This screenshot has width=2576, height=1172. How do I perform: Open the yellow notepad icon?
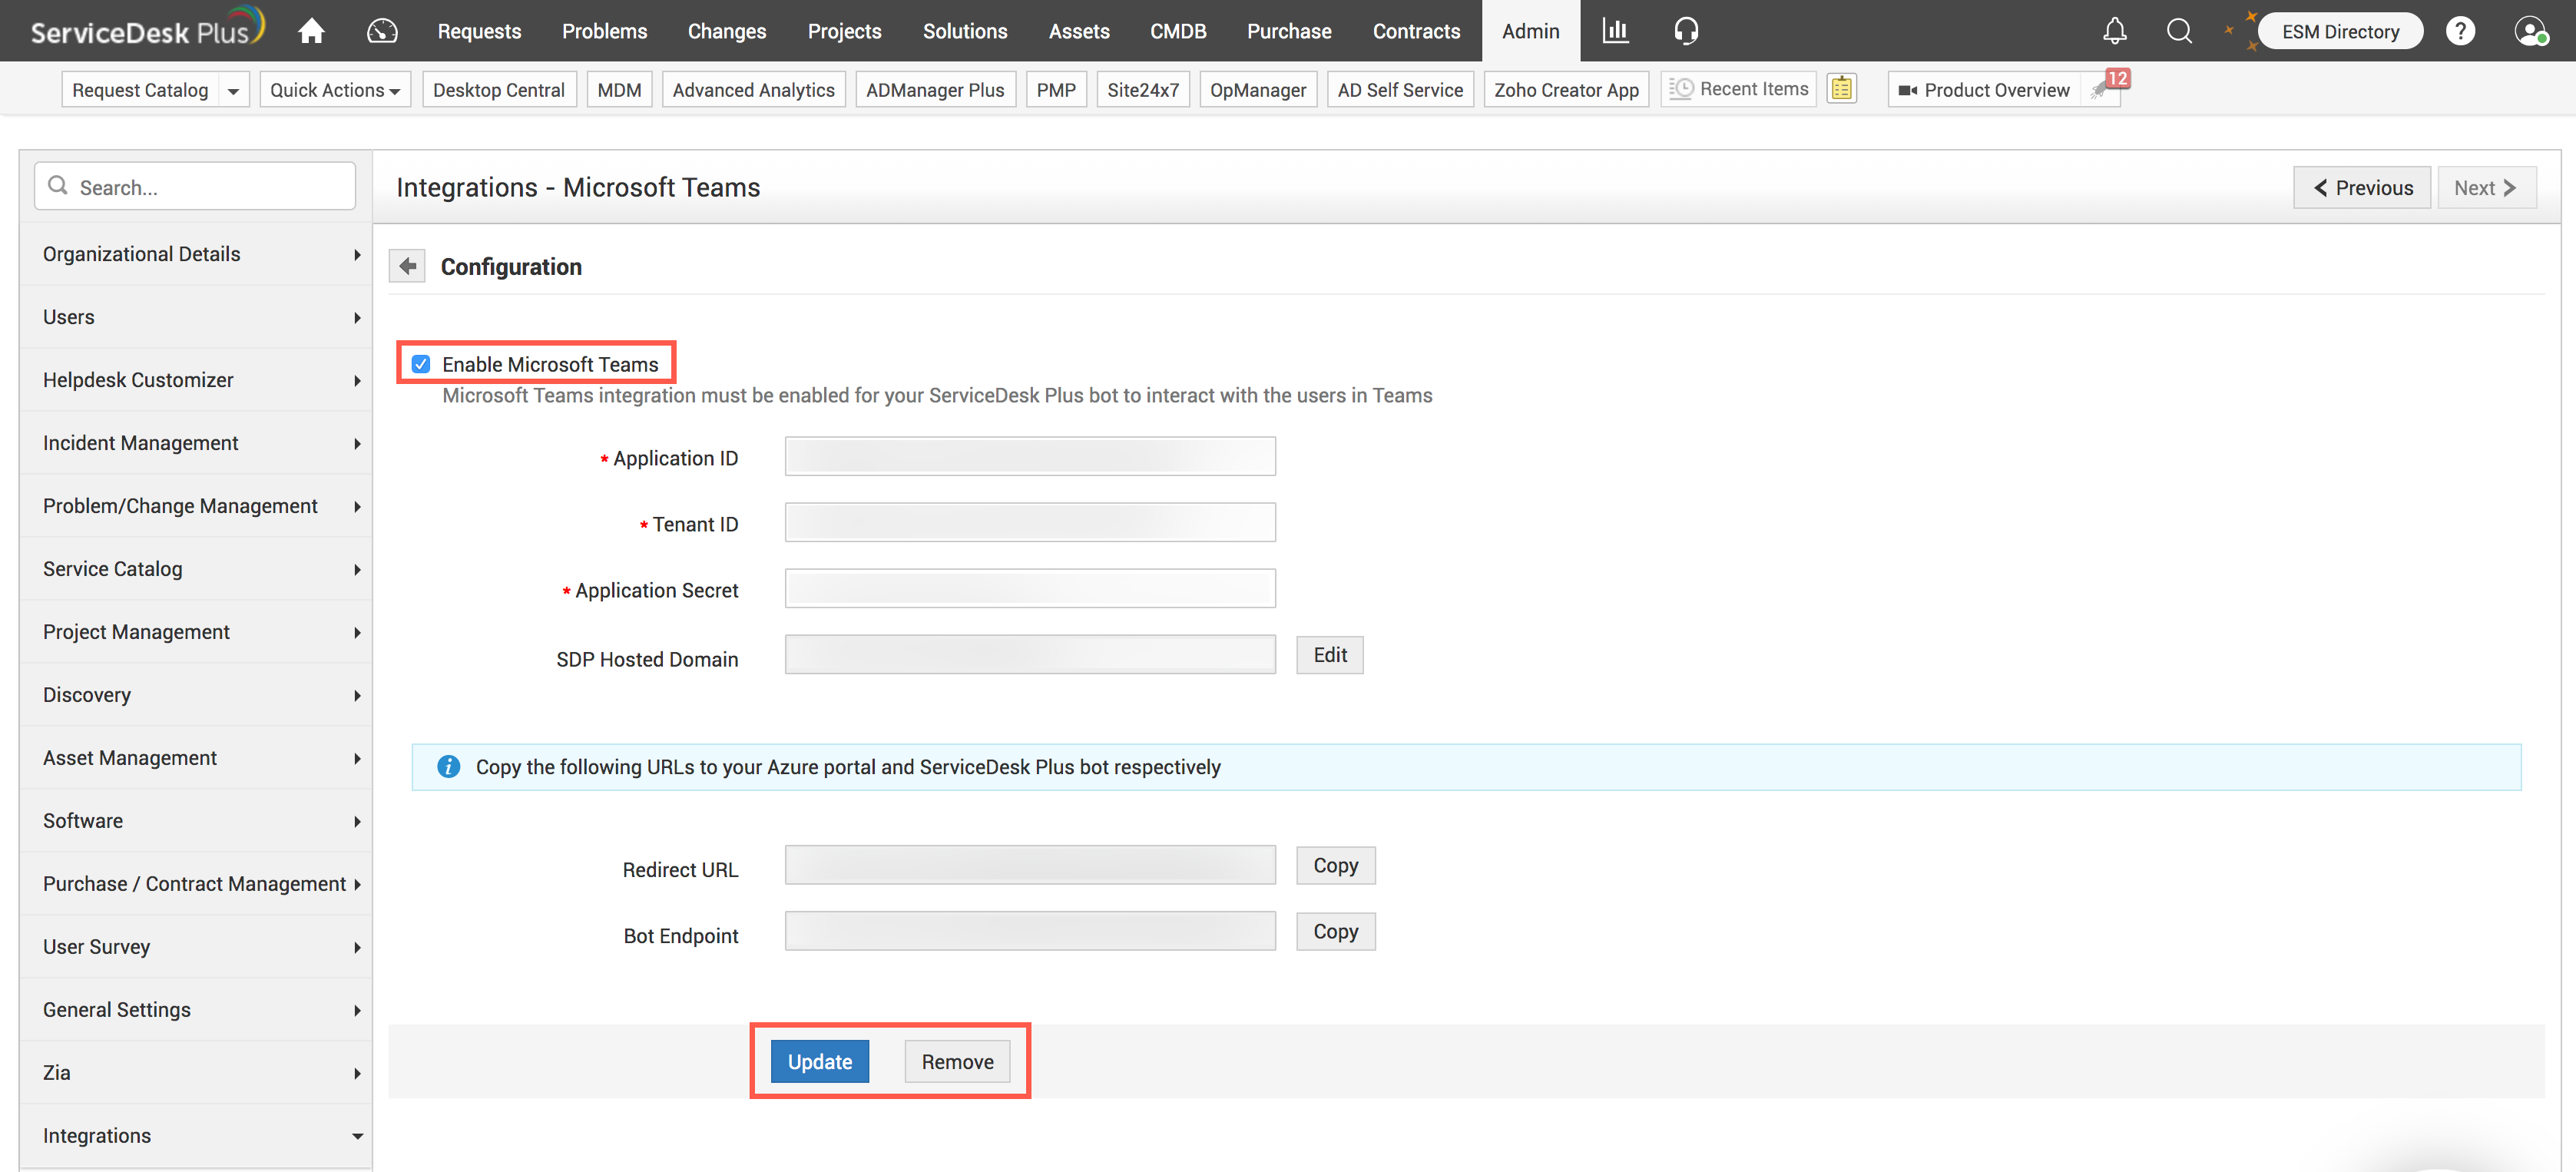[1841, 89]
